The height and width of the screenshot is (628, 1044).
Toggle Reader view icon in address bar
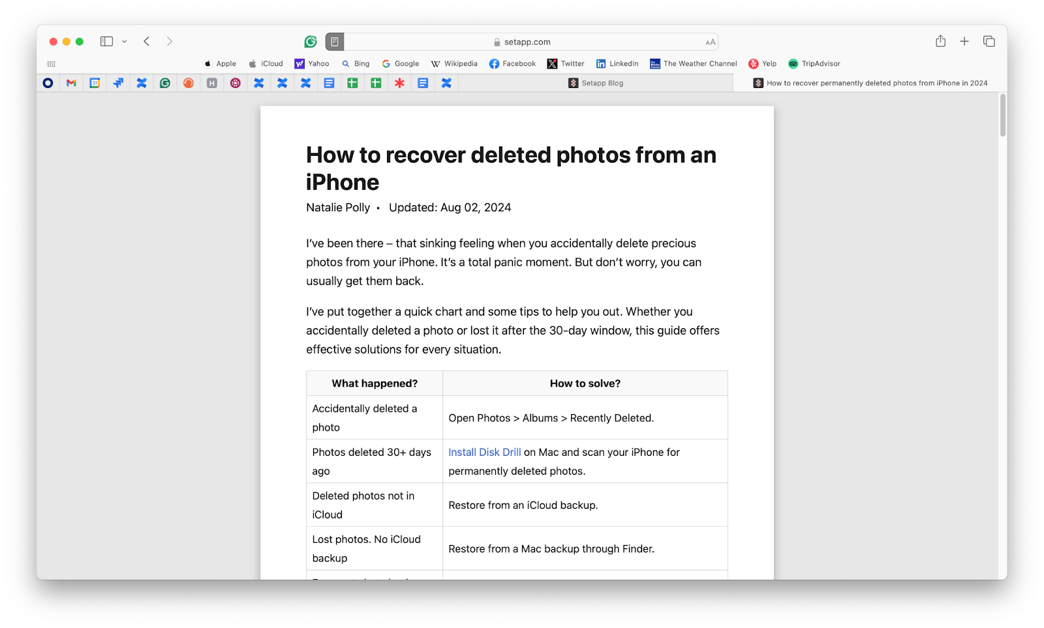335,42
